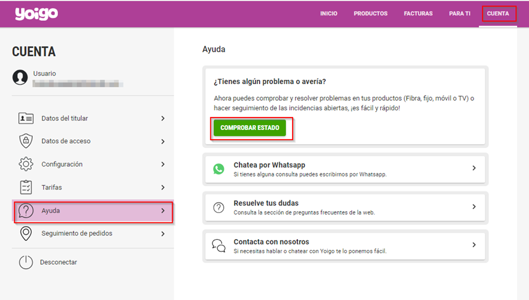The image size is (529, 300).
Task: Open Contacta con nosotros chevron
Action: point(474,245)
